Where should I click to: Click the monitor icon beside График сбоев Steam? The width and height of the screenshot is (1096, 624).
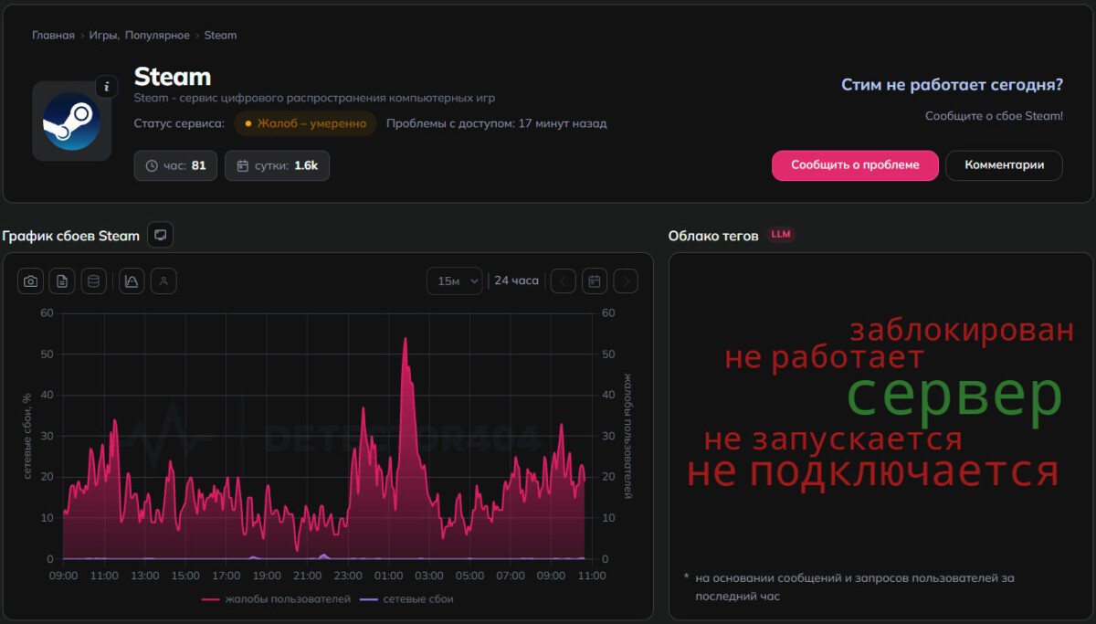[161, 236]
